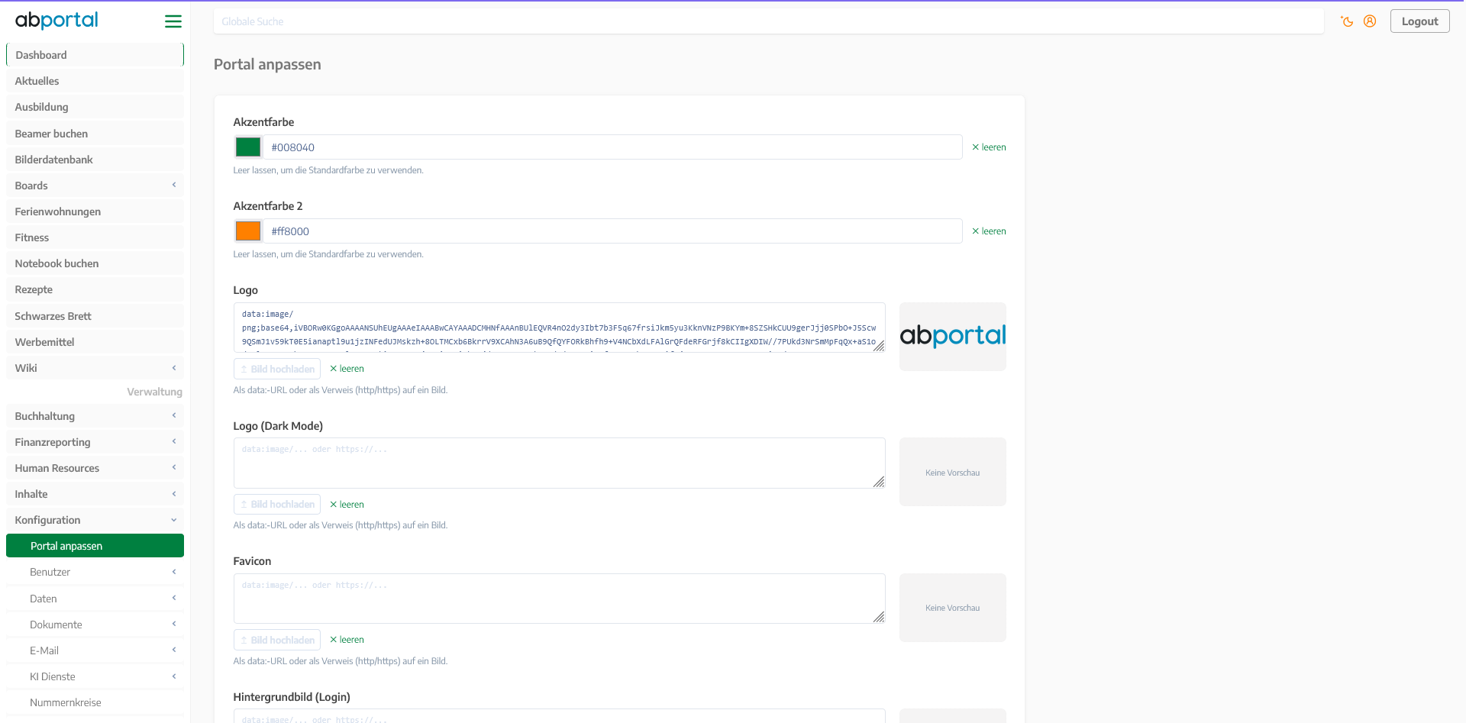Open Werbemittel in the sidebar
Viewport: 1466px width, 723px height.
point(95,342)
